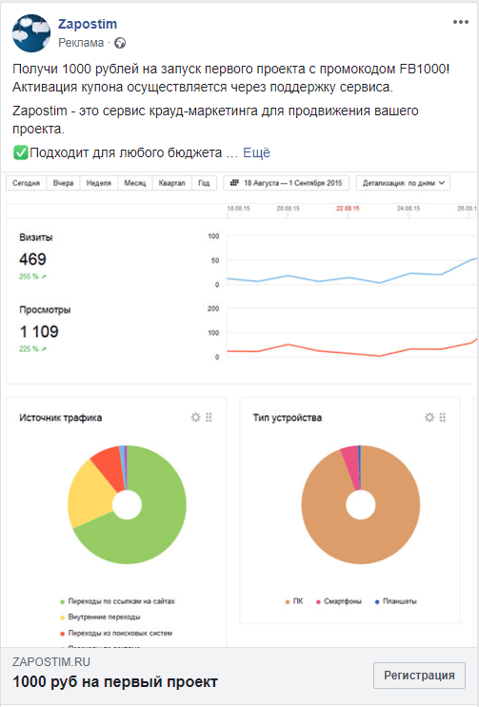Click the pink Смартфоны slice in device pie
The image size is (479, 707).
pyautogui.click(x=351, y=464)
